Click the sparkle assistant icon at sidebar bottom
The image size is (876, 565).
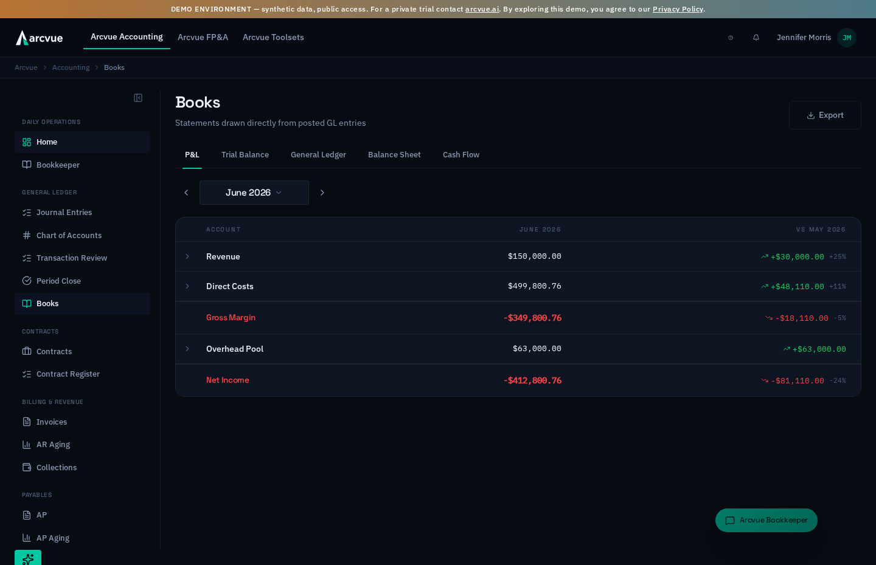point(28,558)
